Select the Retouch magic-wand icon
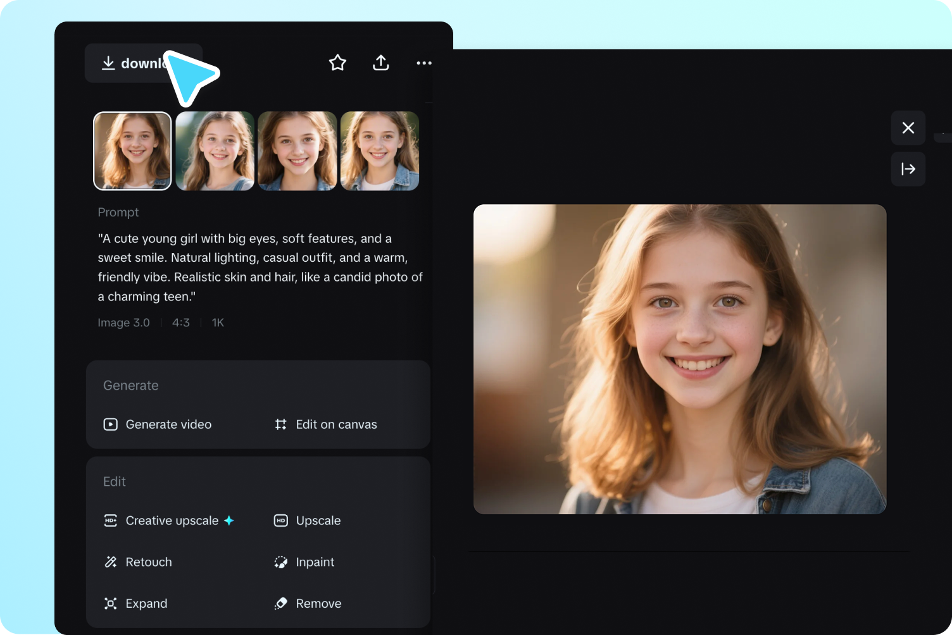This screenshot has height=635, width=952. [110, 562]
